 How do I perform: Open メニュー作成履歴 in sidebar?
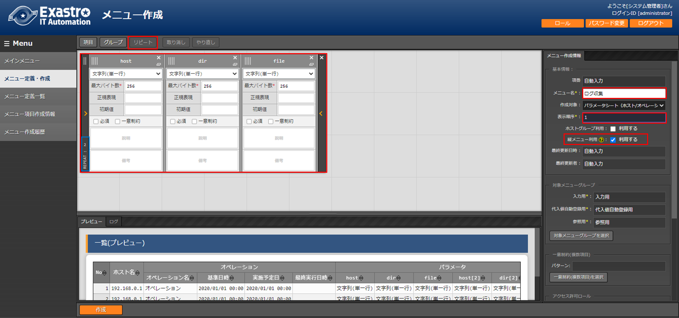(x=38, y=132)
